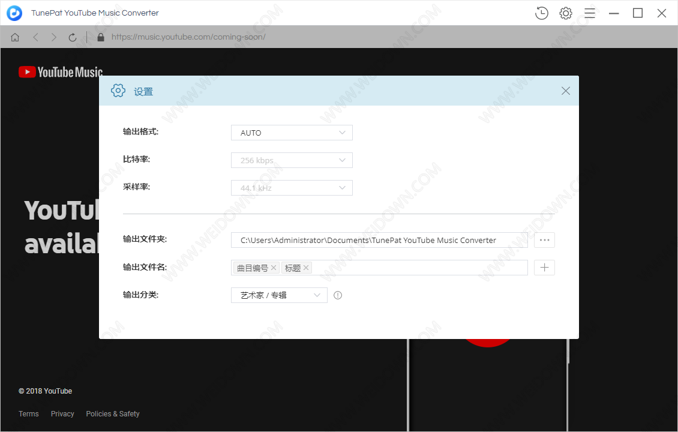Open the Policies & Safety link
The image size is (678, 432).
pos(113,414)
